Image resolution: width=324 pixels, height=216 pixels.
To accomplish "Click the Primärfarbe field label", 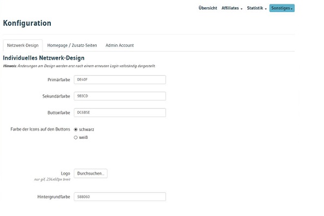I will pos(59,80).
